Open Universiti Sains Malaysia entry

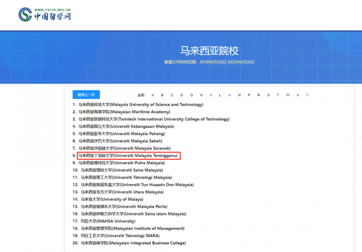point(122,170)
